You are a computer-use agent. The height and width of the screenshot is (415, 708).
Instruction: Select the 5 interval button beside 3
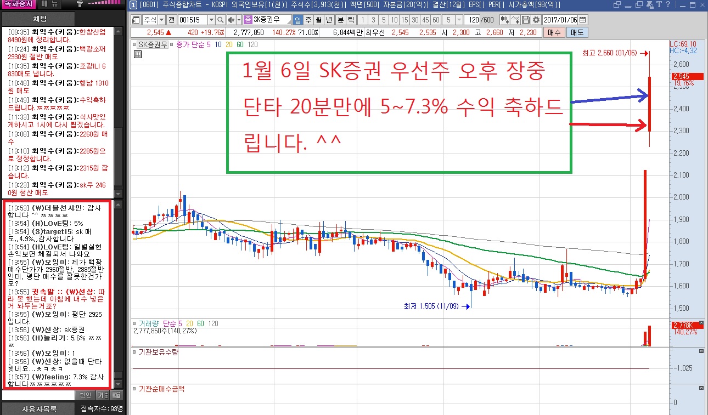click(384, 20)
